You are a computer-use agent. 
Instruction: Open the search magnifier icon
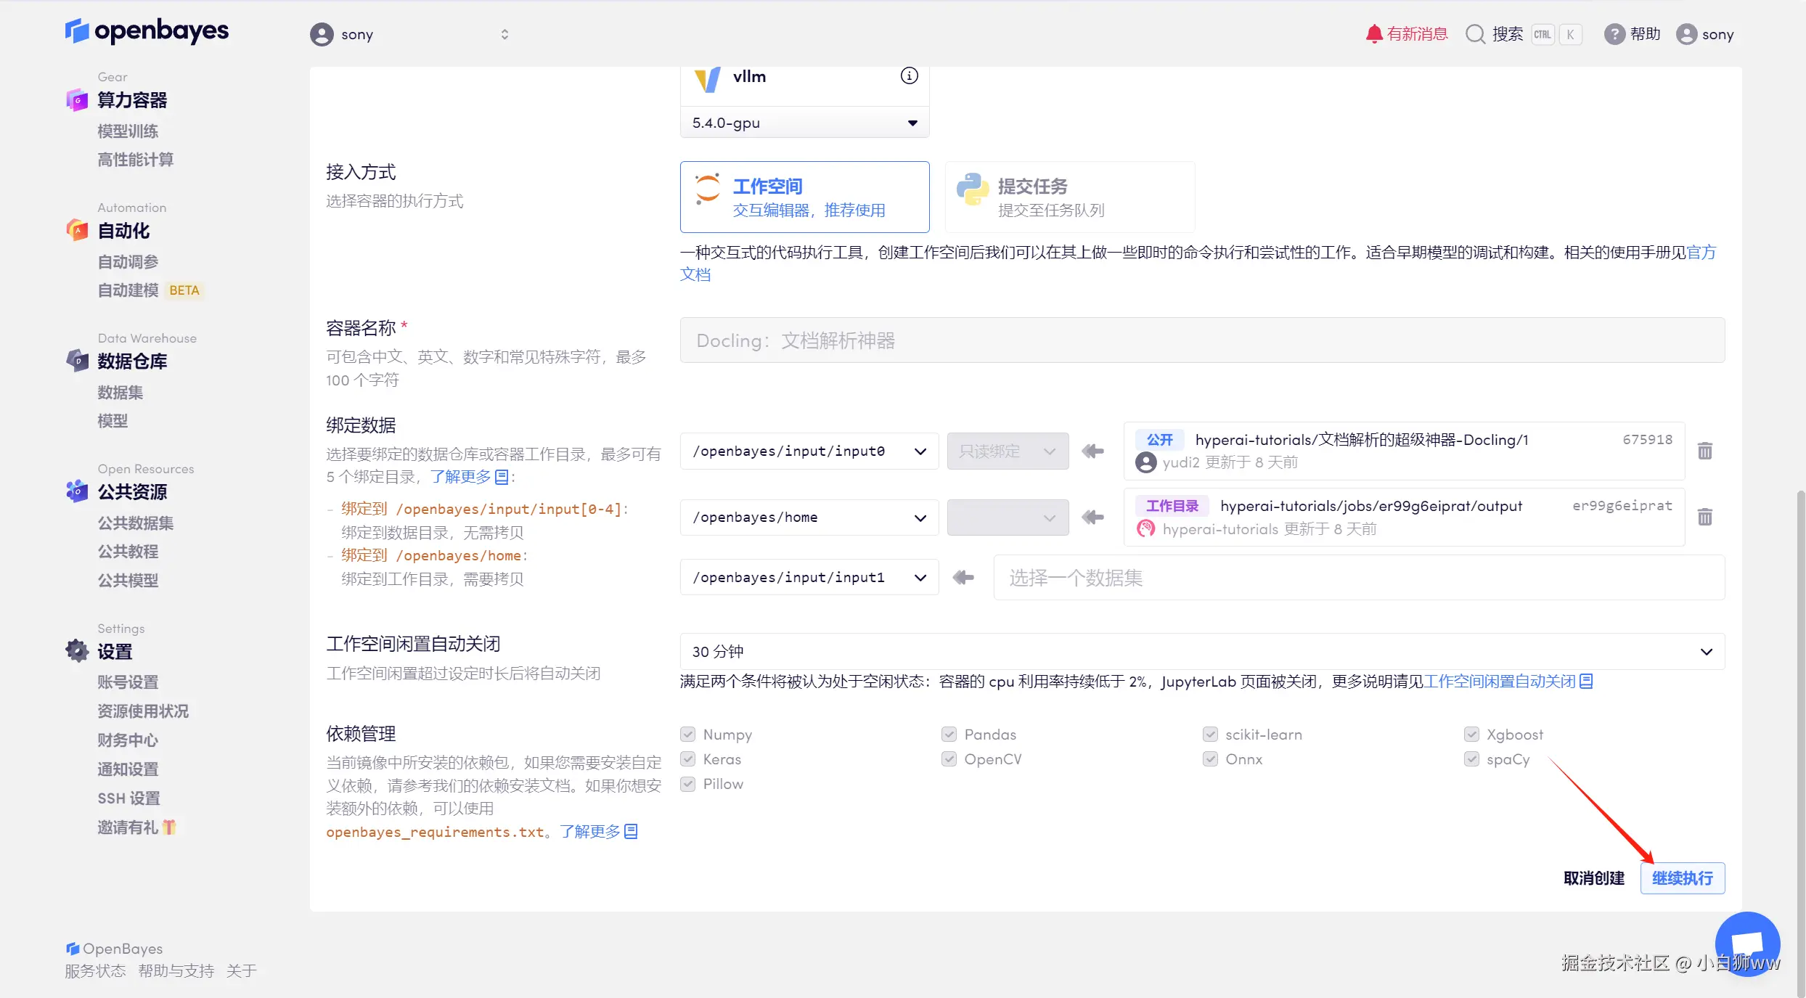pos(1475,34)
